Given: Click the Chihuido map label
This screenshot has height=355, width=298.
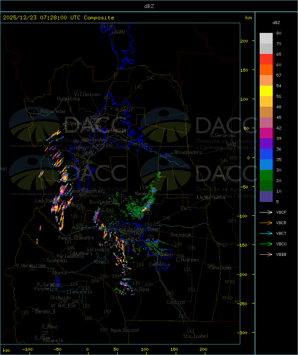Looking at the screenshot, I should [x=60, y=298].
